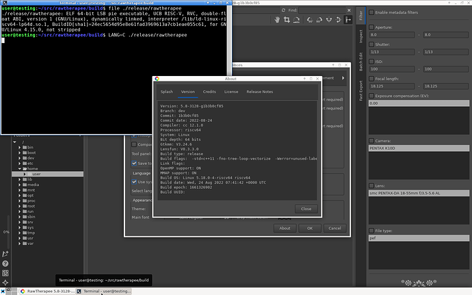The image size is (472, 295).
Task: Enable the Camera filter checkbox
Action: 371,141
